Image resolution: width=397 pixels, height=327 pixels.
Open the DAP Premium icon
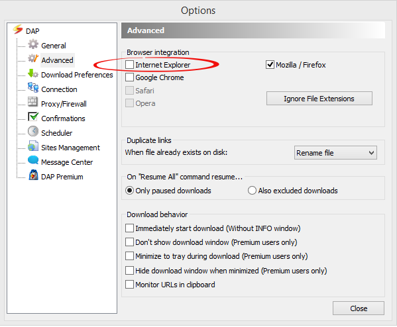tap(33, 175)
